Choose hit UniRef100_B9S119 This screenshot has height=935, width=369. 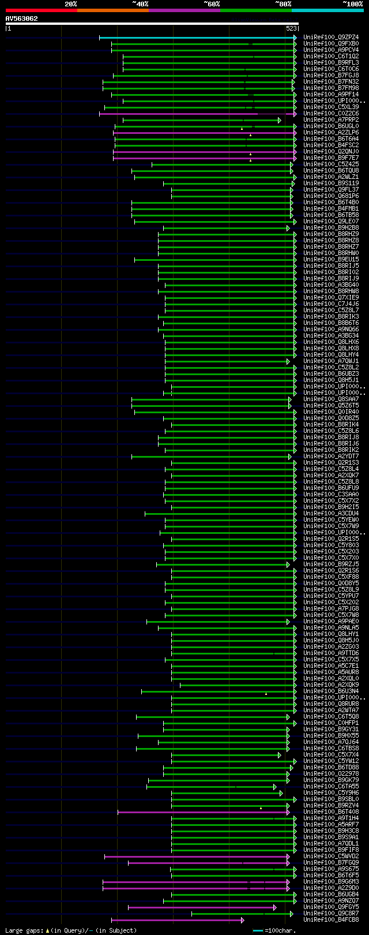(331, 184)
